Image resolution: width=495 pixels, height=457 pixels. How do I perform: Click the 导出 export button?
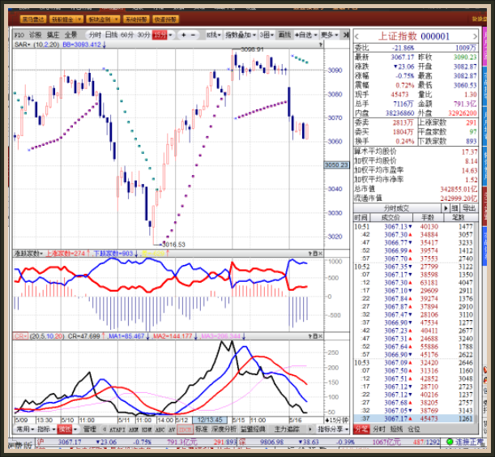tap(469, 208)
